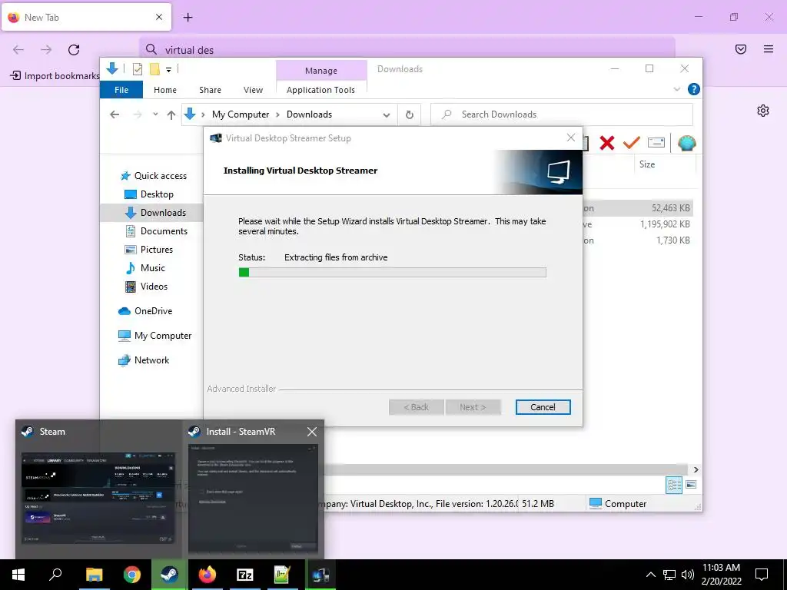Go back in File Explorer navigation
This screenshot has height=590, width=787.
click(115, 114)
